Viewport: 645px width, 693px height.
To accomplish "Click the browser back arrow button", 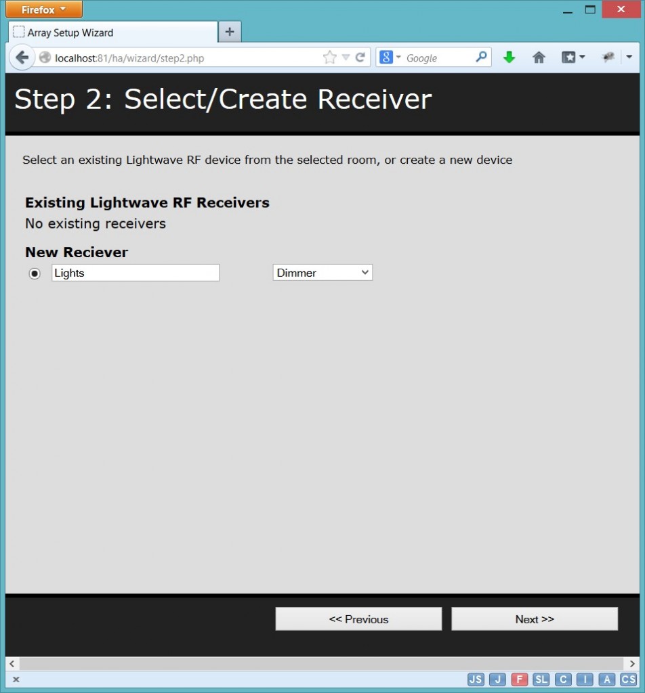I will point(22,58).
